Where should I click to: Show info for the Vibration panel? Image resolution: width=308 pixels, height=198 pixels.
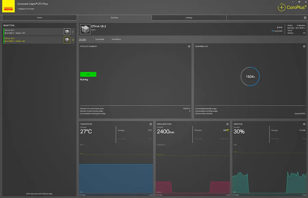(x=304, y=124)
